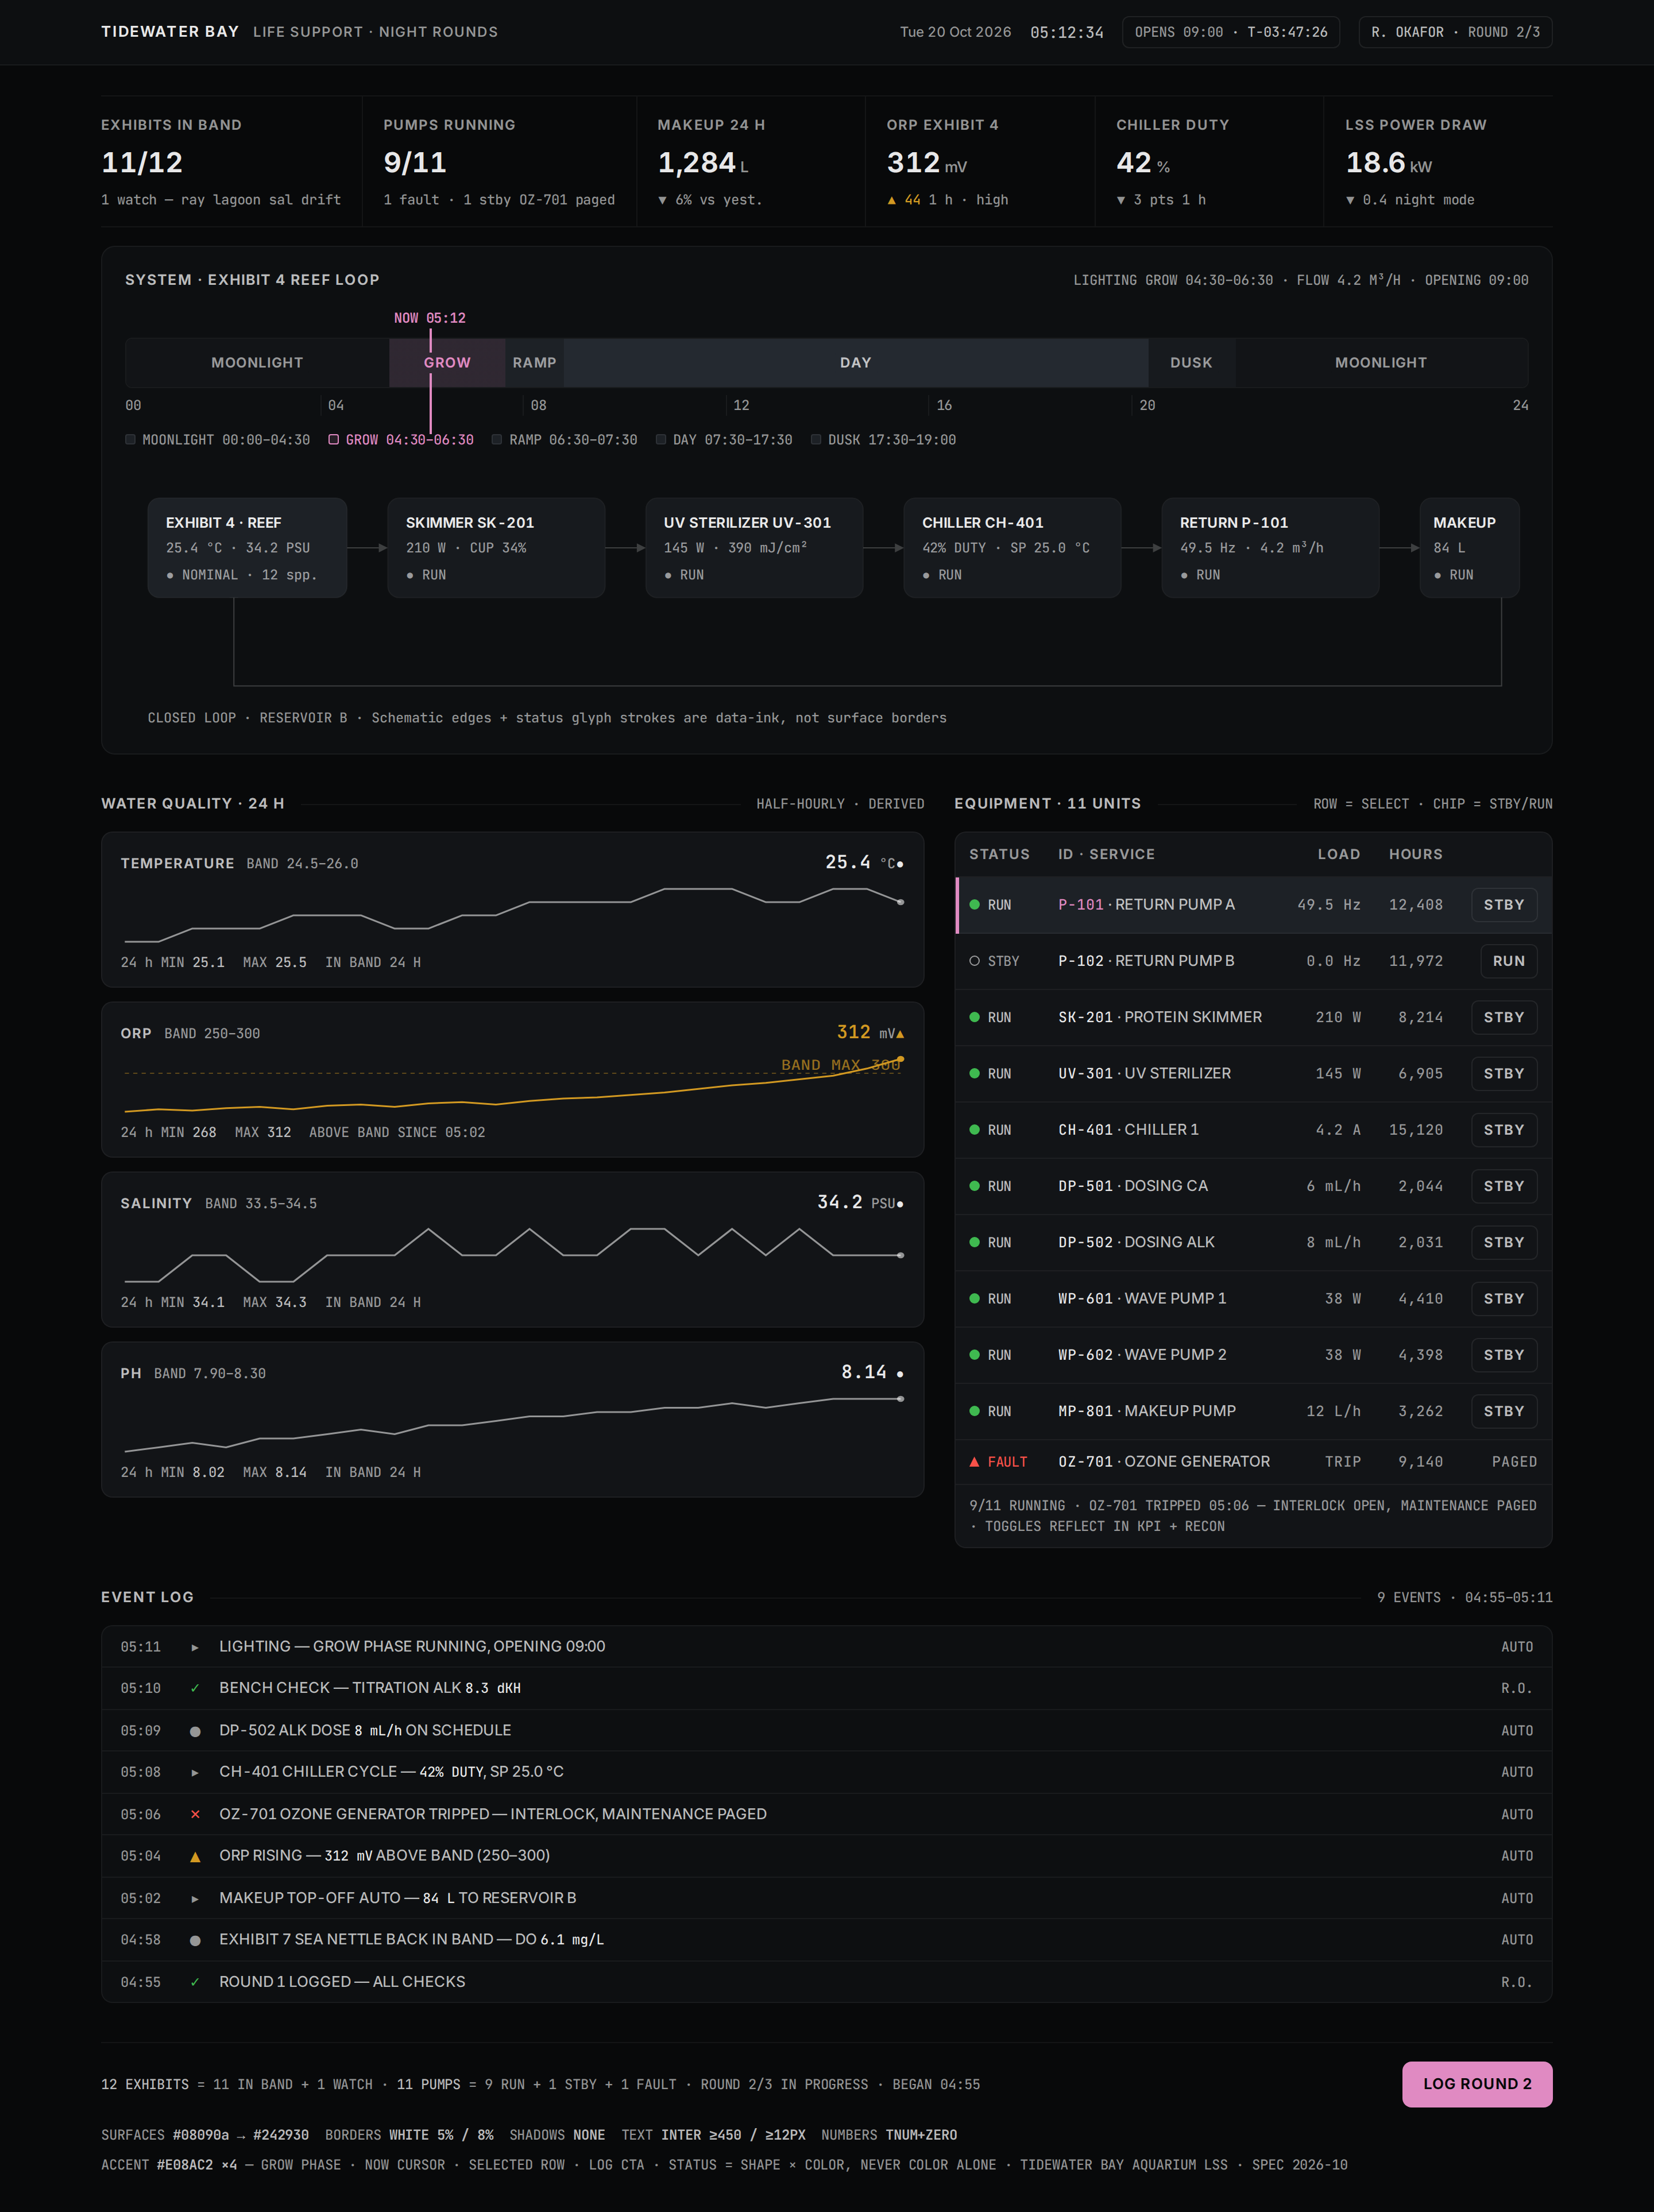This screenshot has width=1654, height=2212.
Task: Click grey dot icon on 04:58 sea nettle event
Action: [195, 1940]
